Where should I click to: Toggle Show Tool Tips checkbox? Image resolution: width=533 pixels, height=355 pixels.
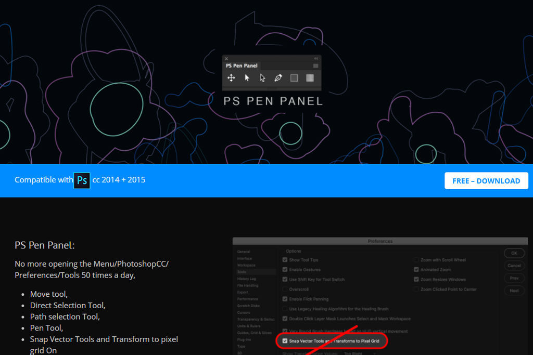pos(285,260)
